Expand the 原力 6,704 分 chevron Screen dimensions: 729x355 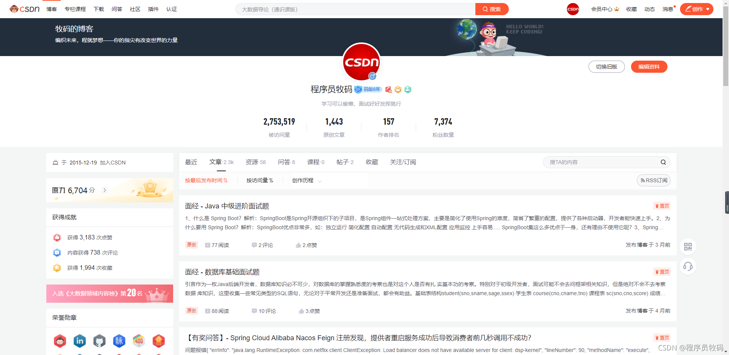tap(105, 190)
